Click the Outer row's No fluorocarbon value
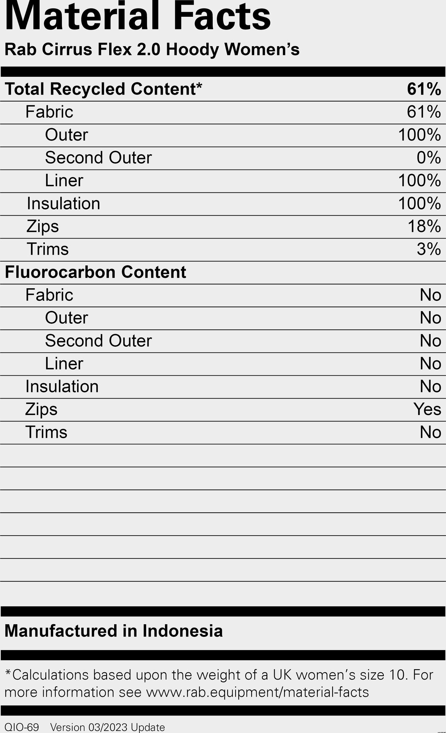 click(430, 318)
